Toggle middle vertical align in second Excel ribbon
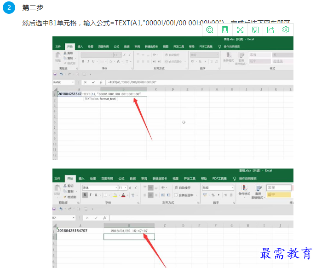This screenshot has width=316, height=268. [150, 188]
